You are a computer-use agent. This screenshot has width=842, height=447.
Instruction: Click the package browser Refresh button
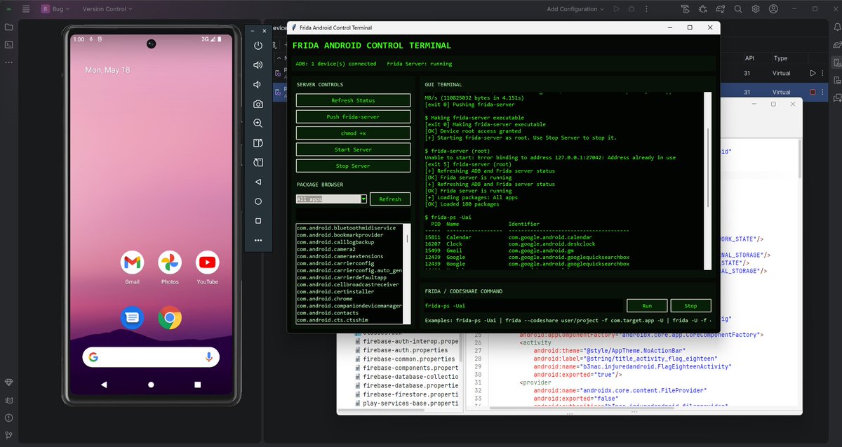[390, 199]
